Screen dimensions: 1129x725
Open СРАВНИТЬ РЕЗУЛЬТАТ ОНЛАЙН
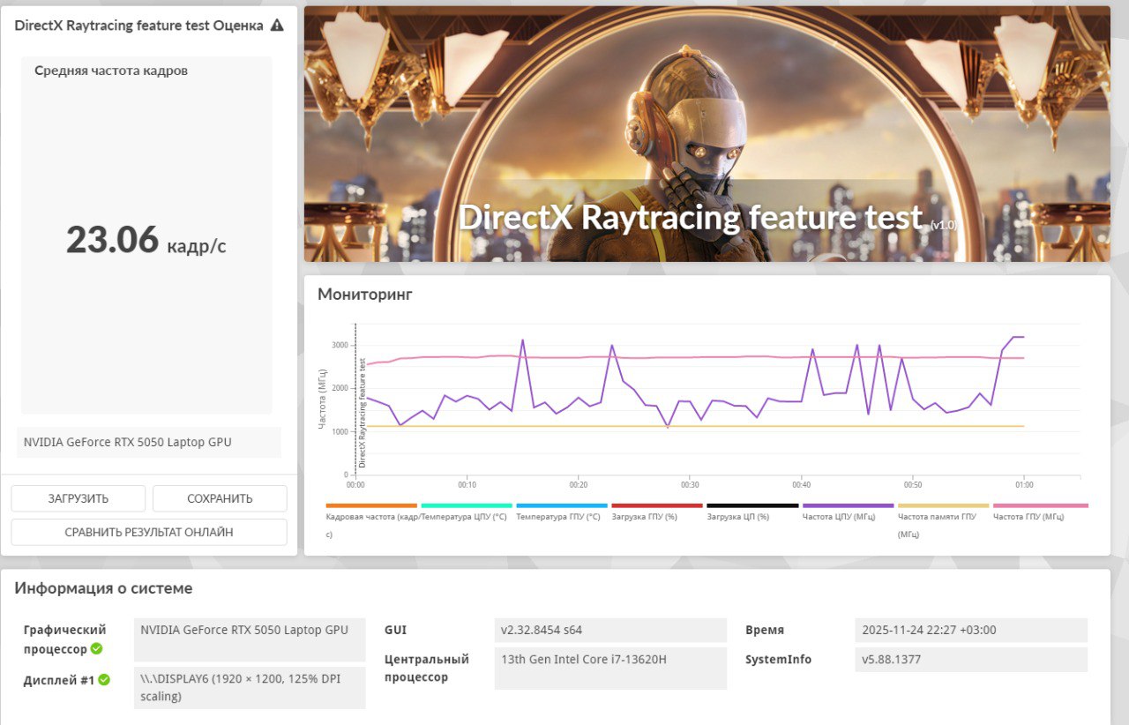[149, 532]
